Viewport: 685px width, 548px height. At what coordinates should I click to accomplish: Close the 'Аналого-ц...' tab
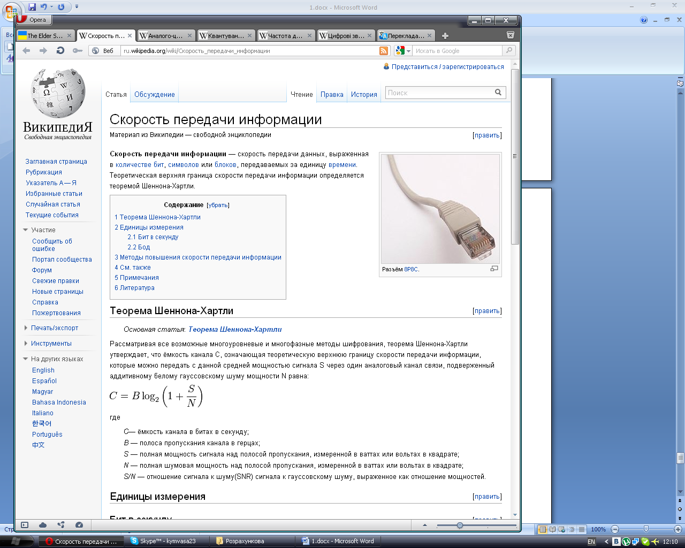coord(189,36)
